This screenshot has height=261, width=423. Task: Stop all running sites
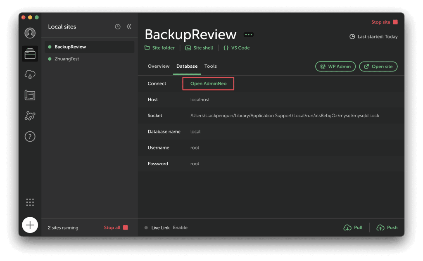coord(116,228)
